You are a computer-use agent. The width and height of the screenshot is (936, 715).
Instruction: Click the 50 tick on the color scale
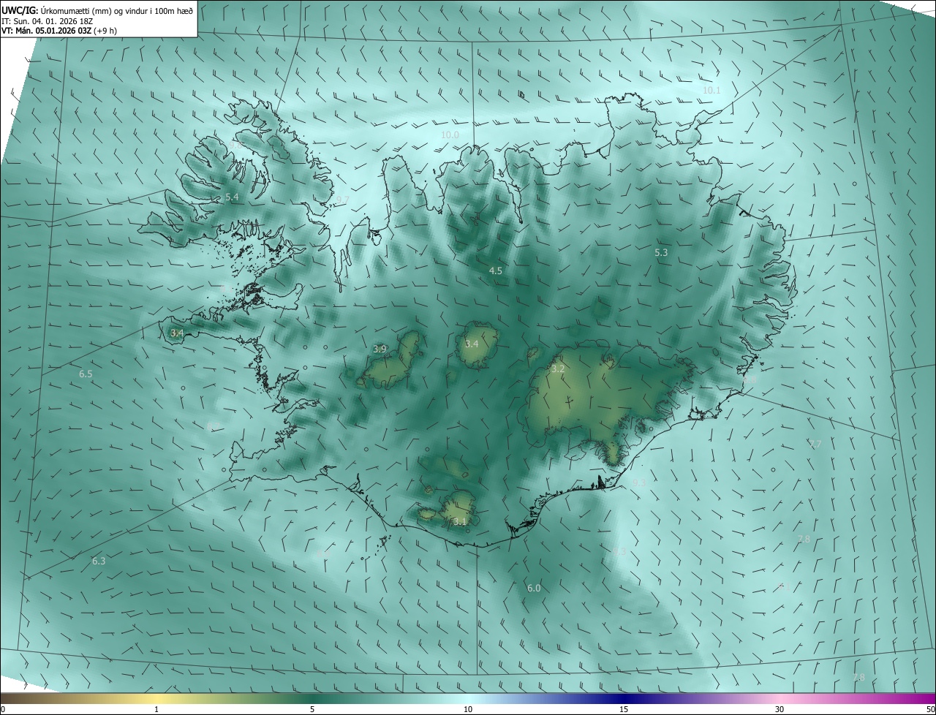pos(930,710)
